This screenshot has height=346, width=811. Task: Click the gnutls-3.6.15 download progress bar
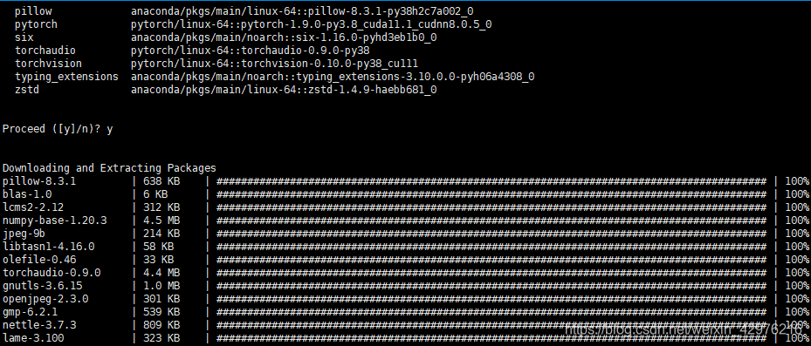pyautogui.click(x=491, y=286)
